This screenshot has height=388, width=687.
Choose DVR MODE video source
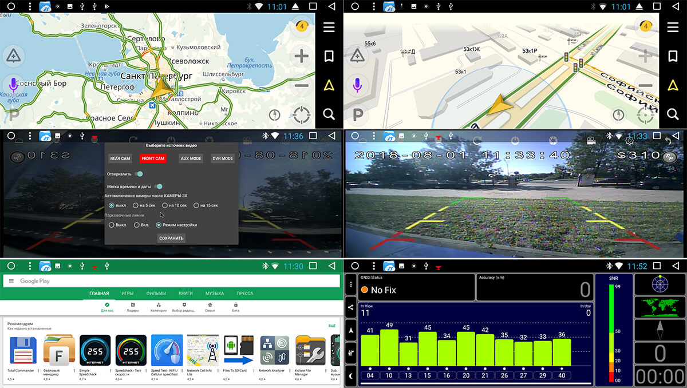(x=223, y=159)
